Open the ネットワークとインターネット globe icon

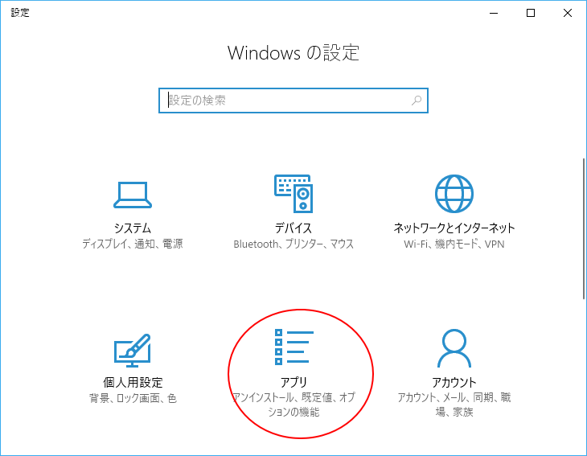[x=454, y=194]
